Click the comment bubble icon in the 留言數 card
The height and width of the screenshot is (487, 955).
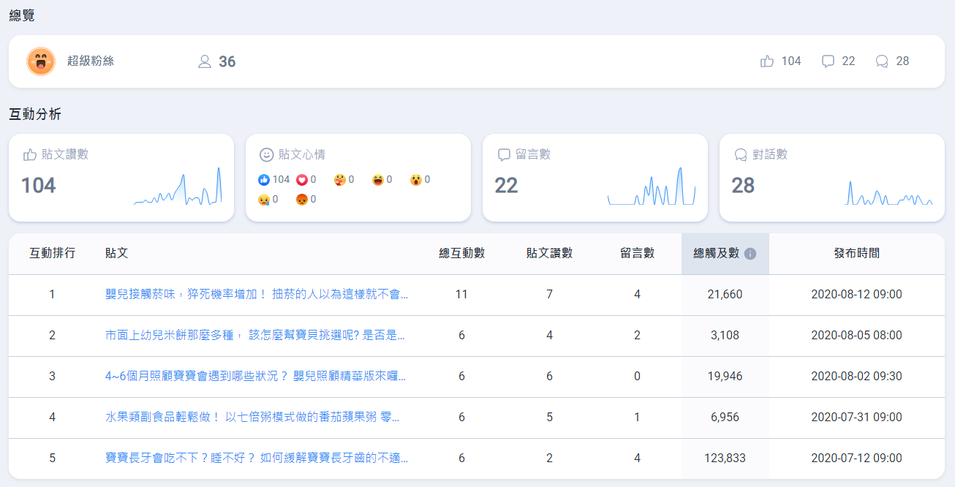click(504, 154)
